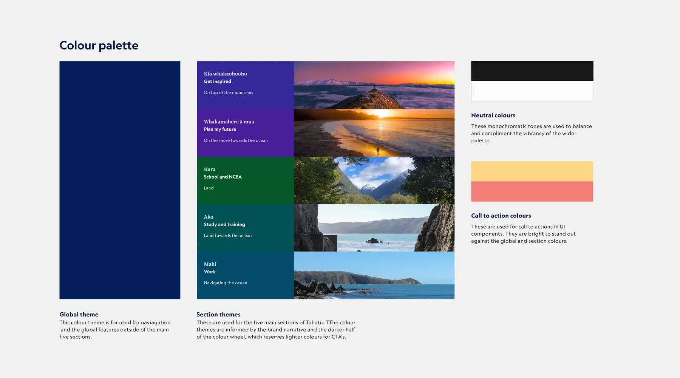The height and width of the screenshot is (378, 680).
Task: Click the white neutral colour swatch
Action: tap(532, 91)
